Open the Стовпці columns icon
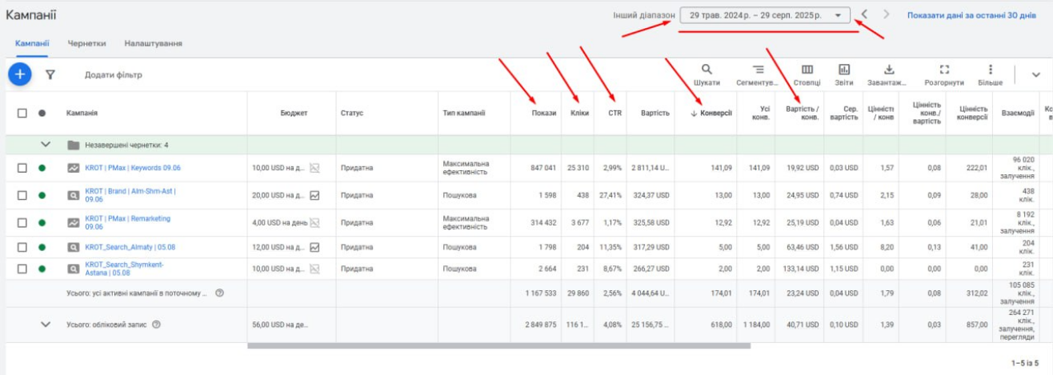This screenshot has height=375, width=1053. [807, 70]
